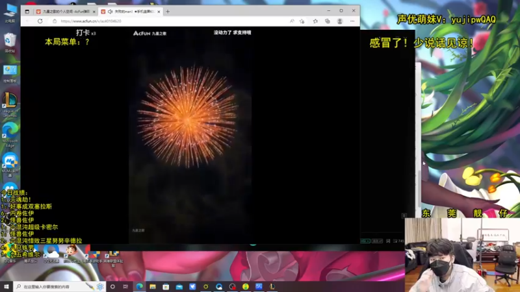Viewport: 520px width, 292px height.
Task: Open Microsoft Store from taskbar
Action: point(166,286)
